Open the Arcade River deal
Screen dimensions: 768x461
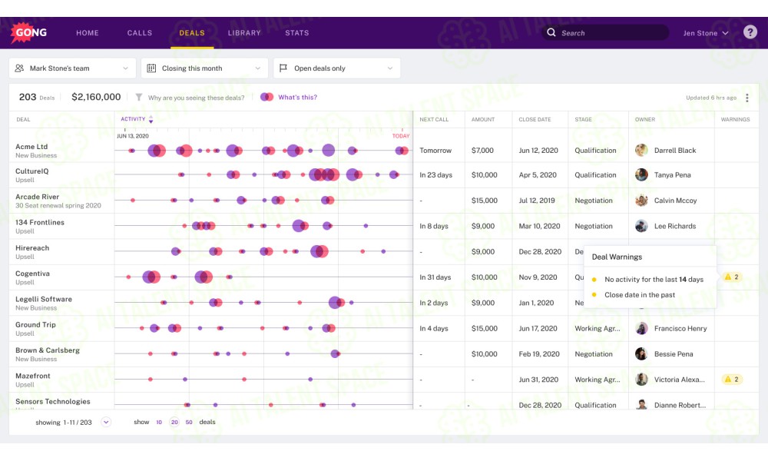point(37,197)
